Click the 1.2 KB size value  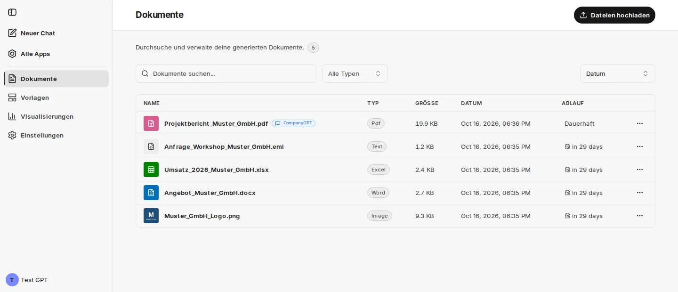tap(425, 146)
